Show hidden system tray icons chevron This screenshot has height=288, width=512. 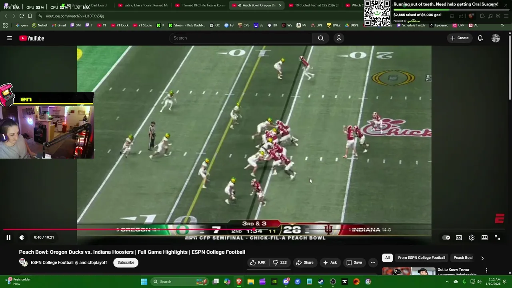tap(447, 282)
